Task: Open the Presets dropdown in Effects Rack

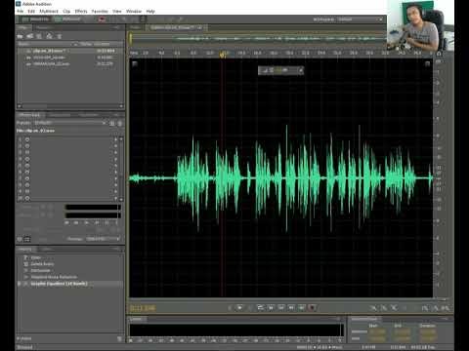Action: [70, 123]
